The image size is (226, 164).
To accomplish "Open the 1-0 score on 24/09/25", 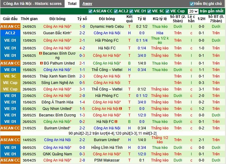I will tap(82, 27).
